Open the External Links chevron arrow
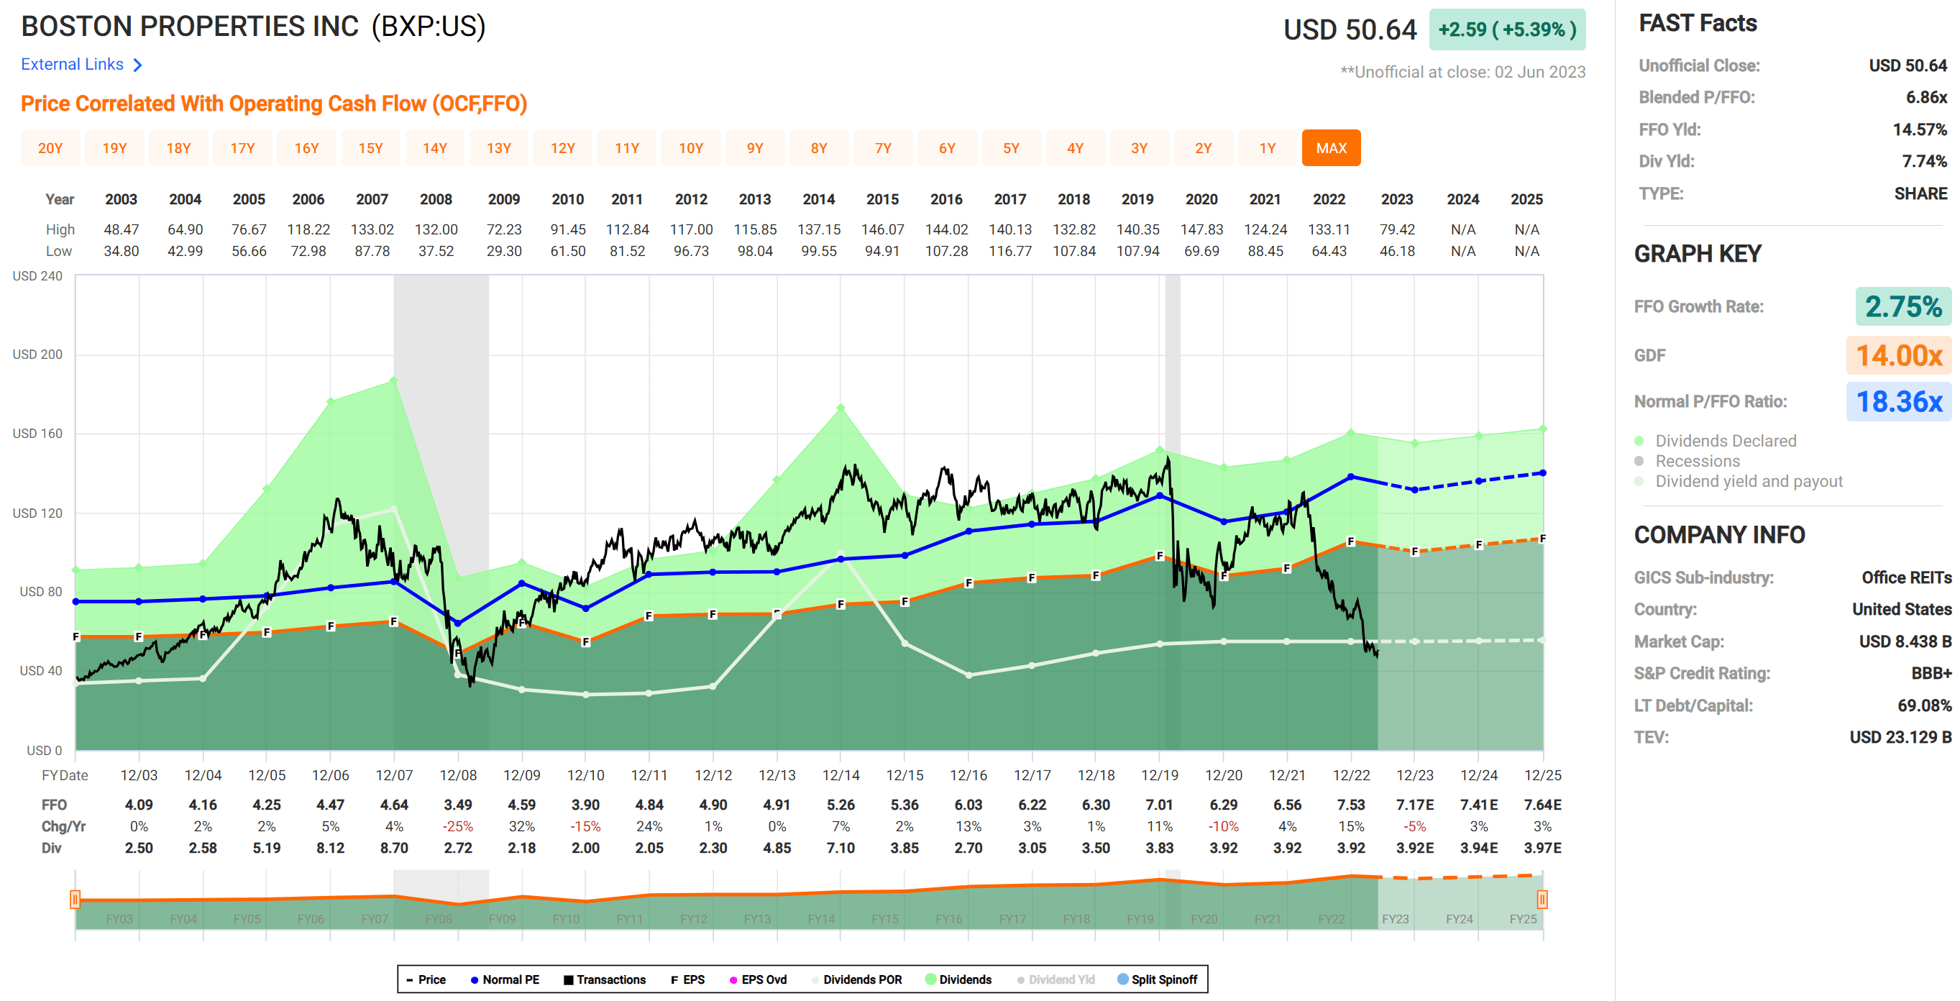This screenshot has width=1960, height=1001. pos(138,65)
